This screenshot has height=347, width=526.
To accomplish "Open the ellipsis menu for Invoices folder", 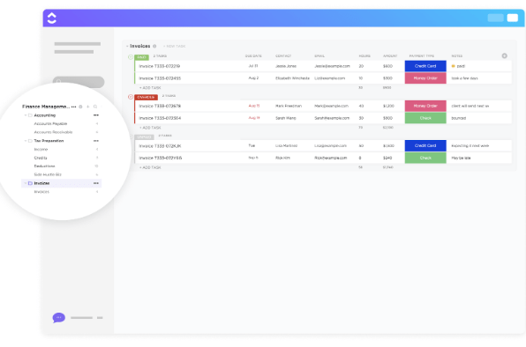I will tap(96, 183).
